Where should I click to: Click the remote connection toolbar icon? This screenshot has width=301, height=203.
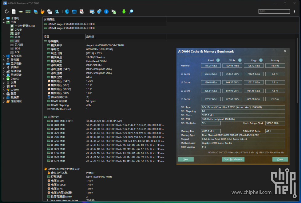tap(114, 12)
